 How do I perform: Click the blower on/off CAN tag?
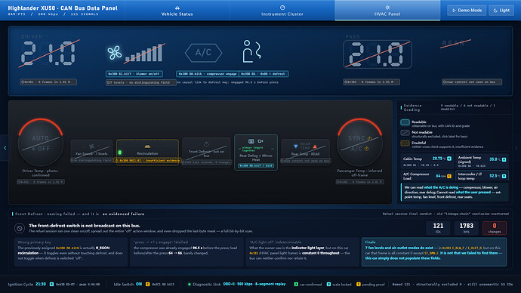click(134, 74)
